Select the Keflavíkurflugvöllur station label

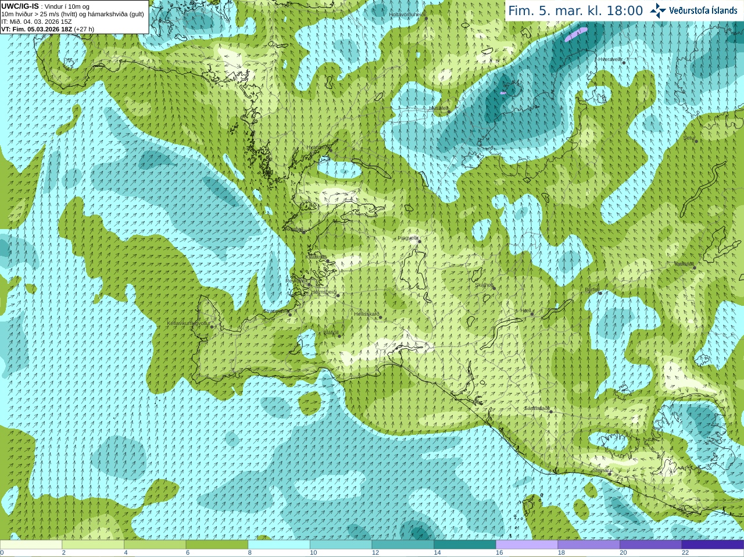pos(188,323)
